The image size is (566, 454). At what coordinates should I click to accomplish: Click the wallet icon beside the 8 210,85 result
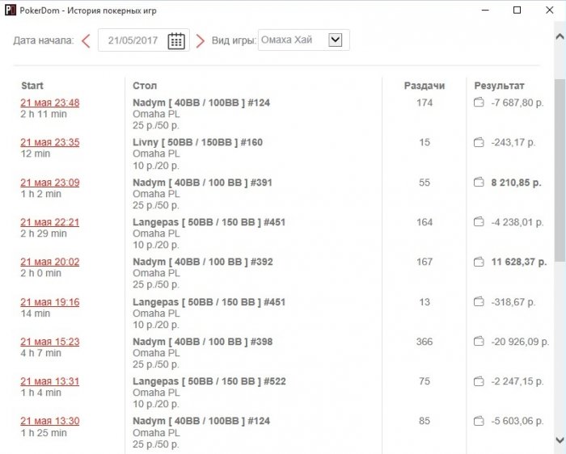479,183
